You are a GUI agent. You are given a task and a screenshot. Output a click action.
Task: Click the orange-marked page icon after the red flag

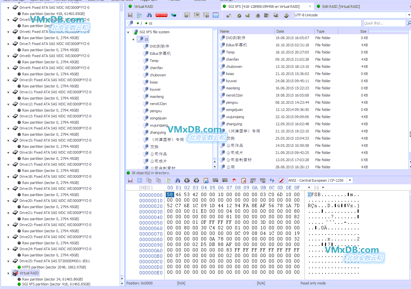pos(244,180)
